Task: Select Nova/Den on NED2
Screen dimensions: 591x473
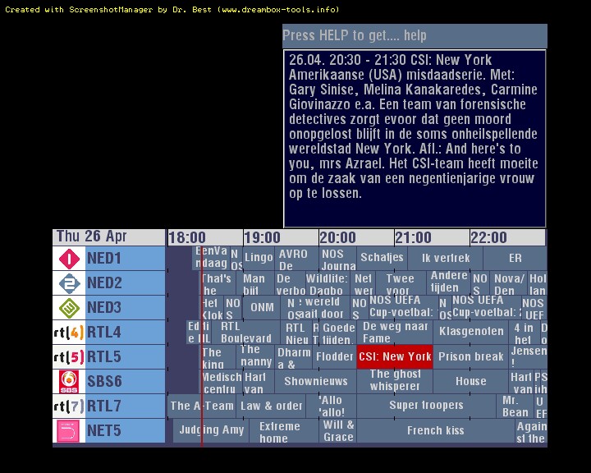Action: (508, 282)
